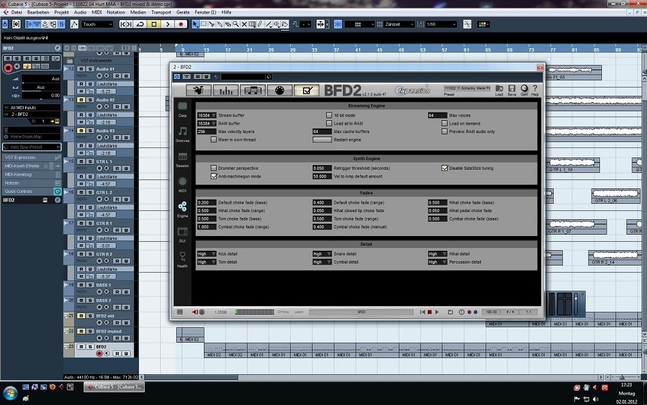Select the Engine preferences sidebar icon

(183, 206)
